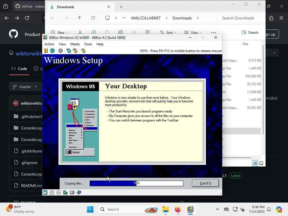Open the 86Box Media menu

(x=75, y=44)
